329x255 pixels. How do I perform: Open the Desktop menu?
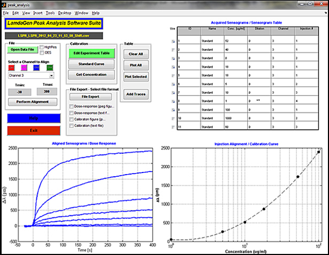point(65,13)
